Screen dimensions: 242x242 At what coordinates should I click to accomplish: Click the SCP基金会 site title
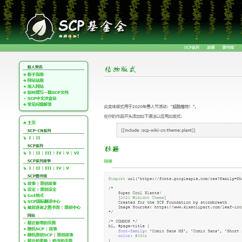tap(93, 26)
